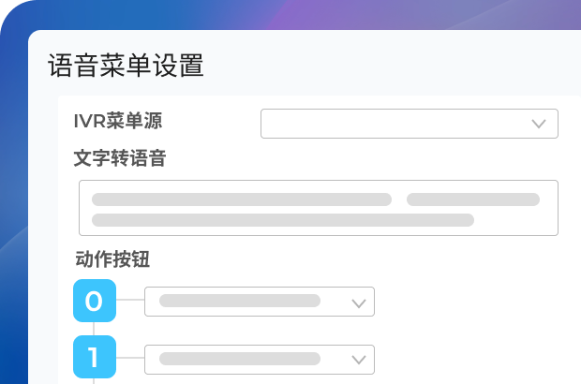The width and height of the screenshot is (581, 384).
Task: Click the IVR菜单源 label
Action: pyautogui.click(x=122, y=121)
